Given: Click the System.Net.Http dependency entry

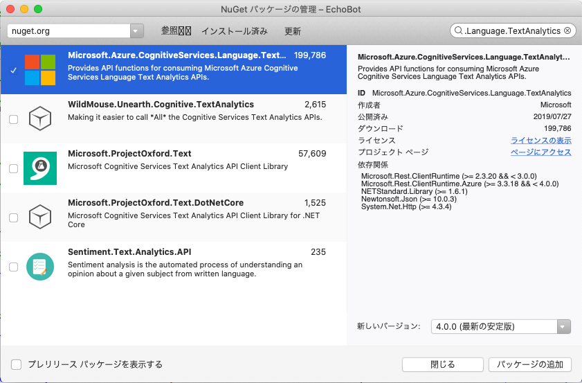Looking at the screenshot, I should [406, 206].
